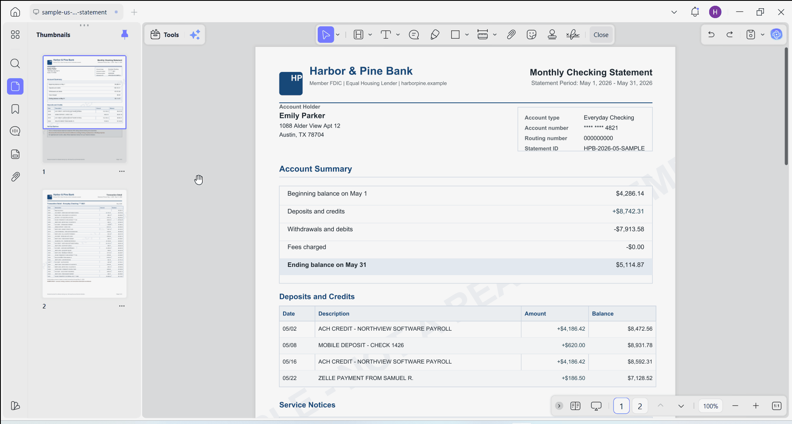Open the blue cloud assistant icon
The height and width of the screenshot is (424, 792).
777,35
